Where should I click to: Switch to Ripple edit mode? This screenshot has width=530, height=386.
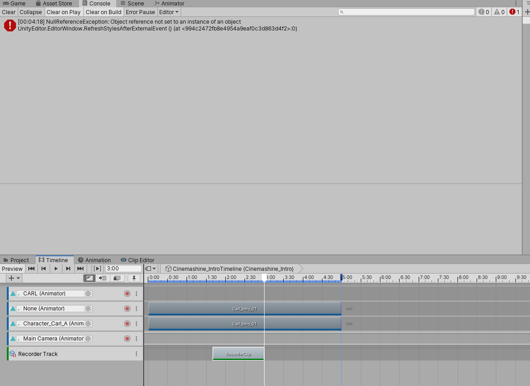[x=102, y=278]
